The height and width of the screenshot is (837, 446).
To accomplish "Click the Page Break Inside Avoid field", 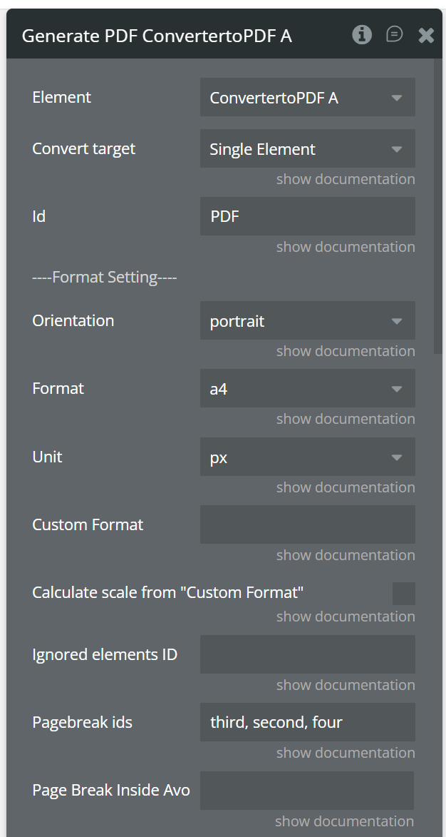I will 307,791.
